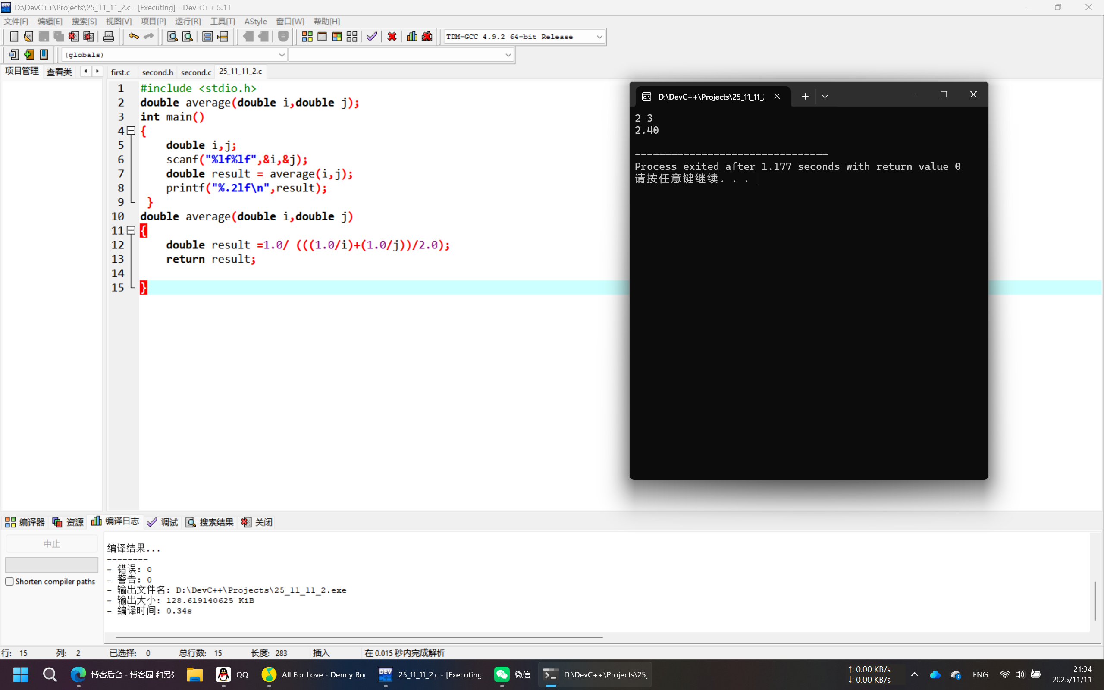This screenshot has height=690, width=1104.
Task: Click the Find magnifier toolbar icon
Action: 172,37
